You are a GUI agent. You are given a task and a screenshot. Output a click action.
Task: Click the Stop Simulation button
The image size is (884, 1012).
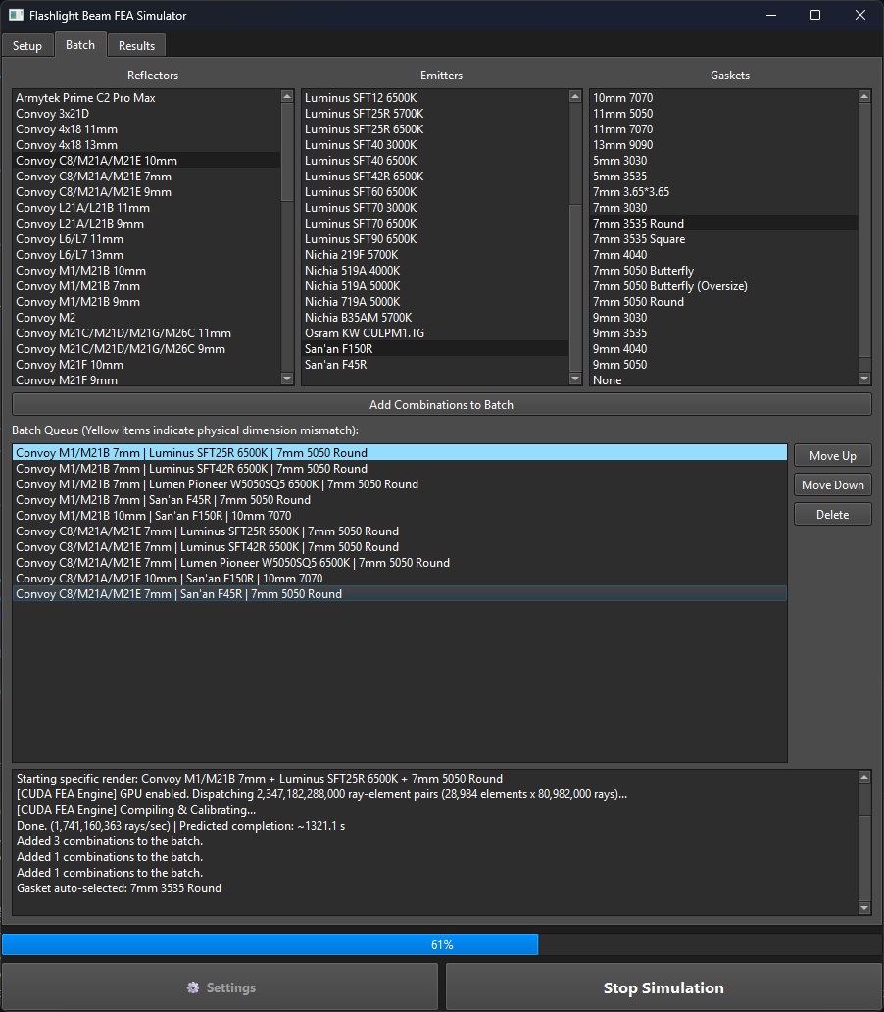point(663,987)
